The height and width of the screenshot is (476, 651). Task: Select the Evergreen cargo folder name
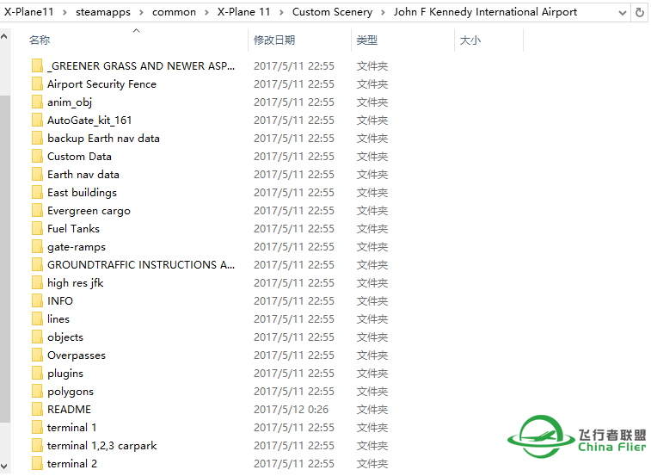pos(89,211)
